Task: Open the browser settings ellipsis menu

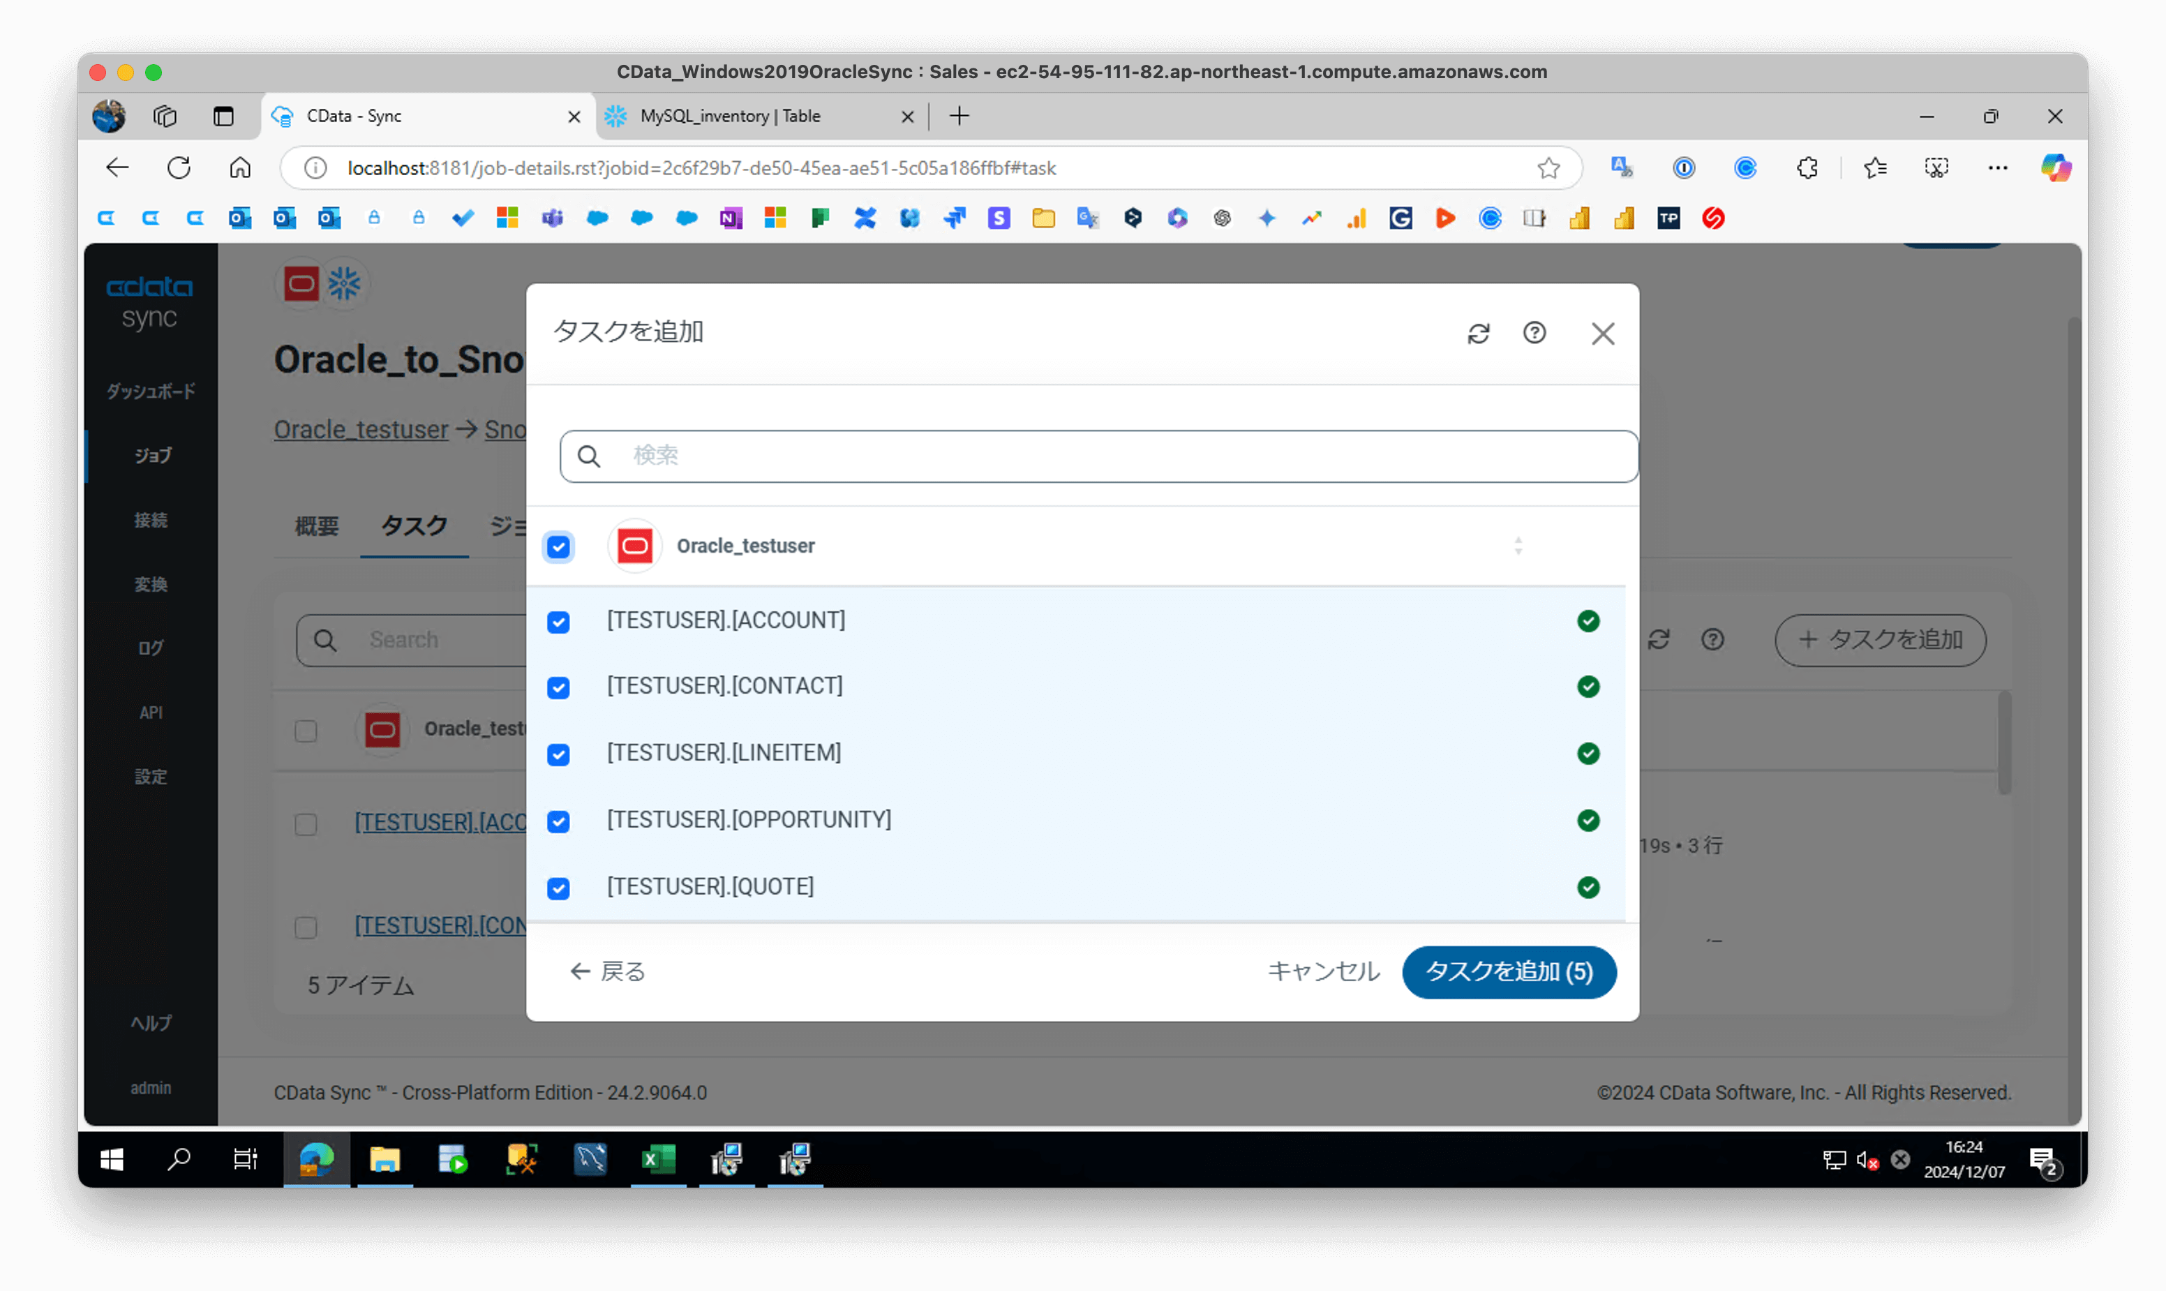Action: click(1997, 168)
